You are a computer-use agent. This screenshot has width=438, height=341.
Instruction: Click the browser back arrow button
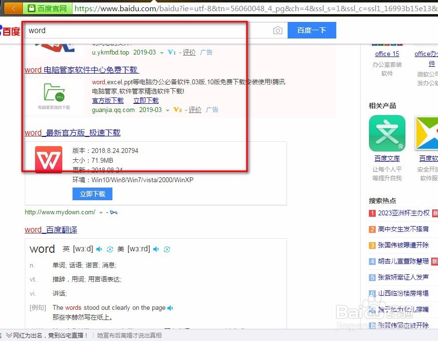[13, 8]
